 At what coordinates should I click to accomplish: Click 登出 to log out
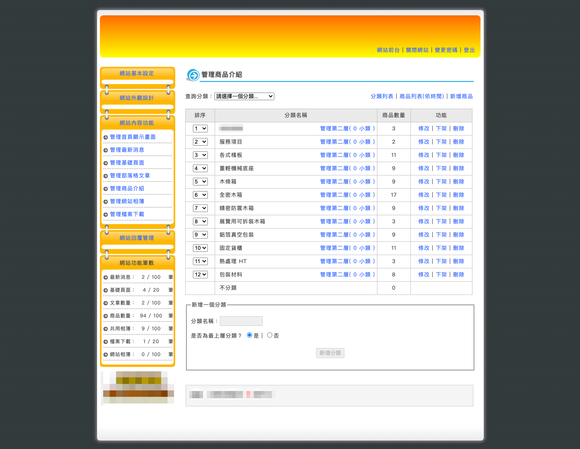click(469, 50)
